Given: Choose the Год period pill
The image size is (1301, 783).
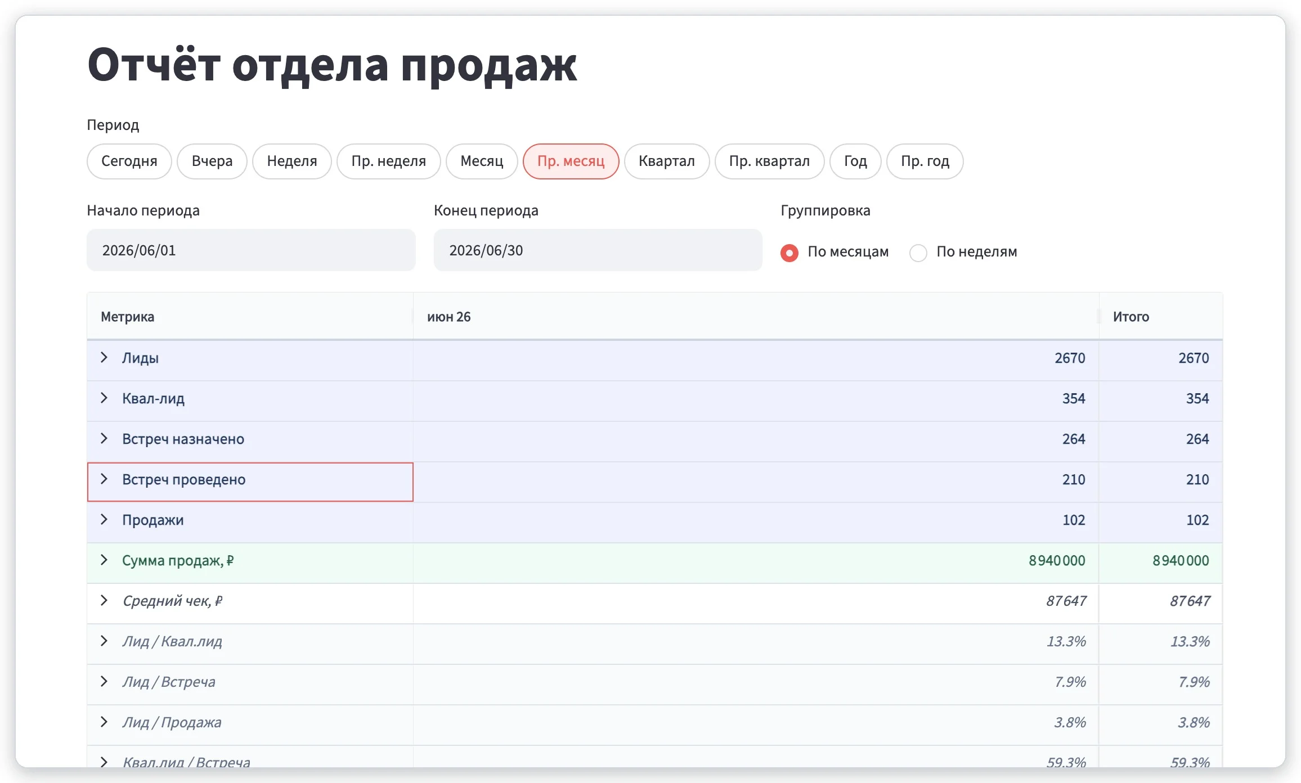Looking at the screenshot, I should click(x=855, y=161).
